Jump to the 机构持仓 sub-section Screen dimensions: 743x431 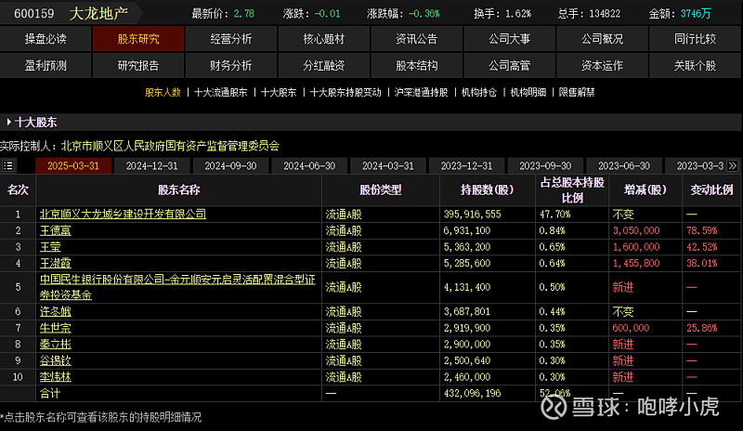click(479, 93)
